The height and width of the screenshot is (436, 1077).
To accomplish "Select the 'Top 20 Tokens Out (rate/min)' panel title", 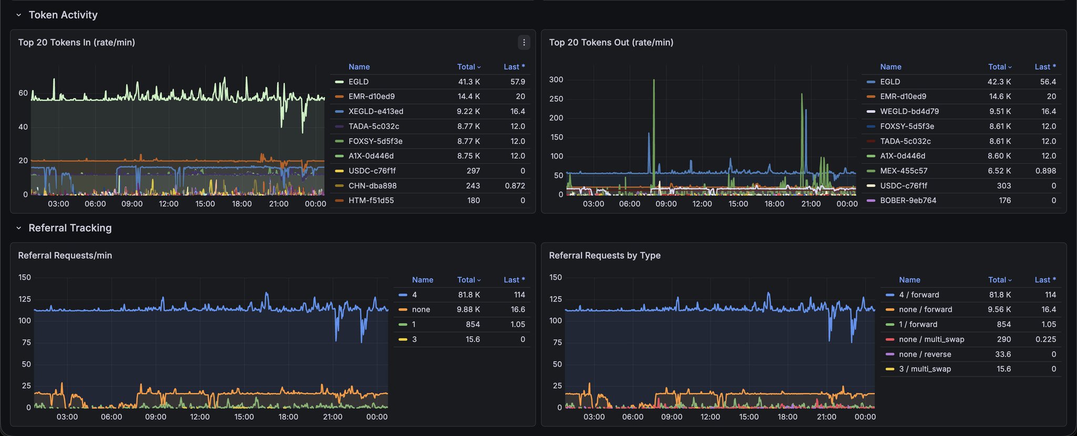I will coord(611,43).
